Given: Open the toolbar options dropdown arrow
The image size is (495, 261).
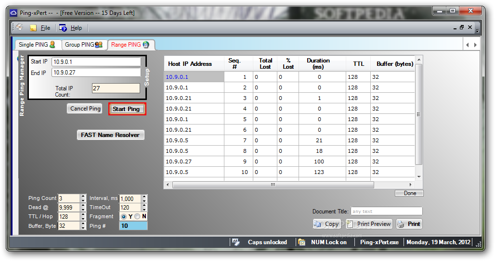Looking at the screenshot, I should (x=478, y=31).
